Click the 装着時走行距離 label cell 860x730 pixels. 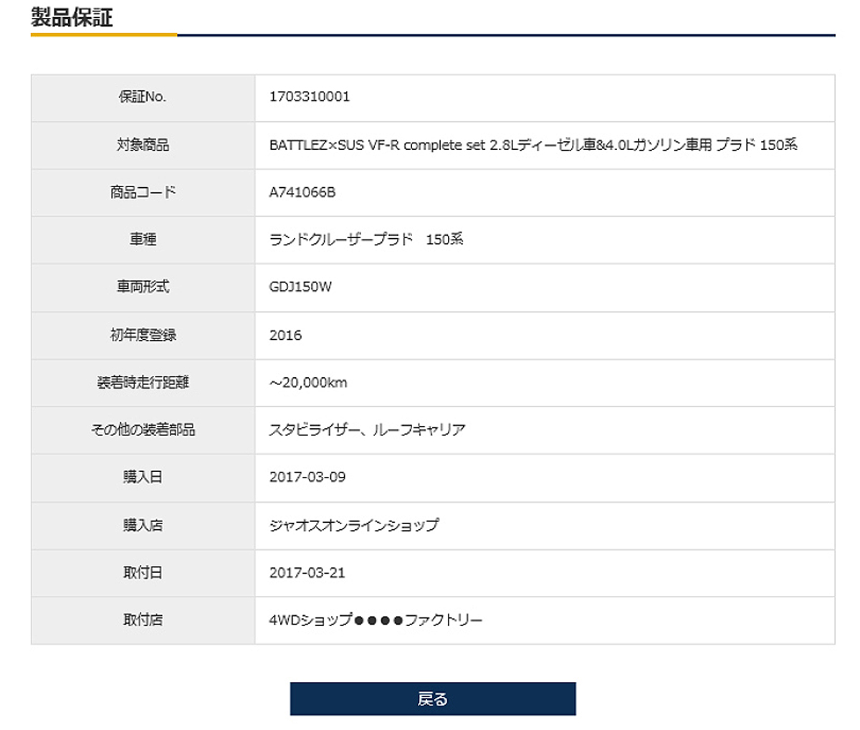point(143,382)
